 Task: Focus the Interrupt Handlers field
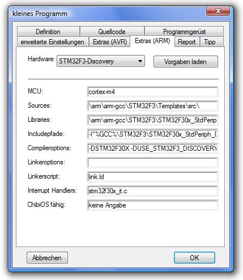click(152, 191)
